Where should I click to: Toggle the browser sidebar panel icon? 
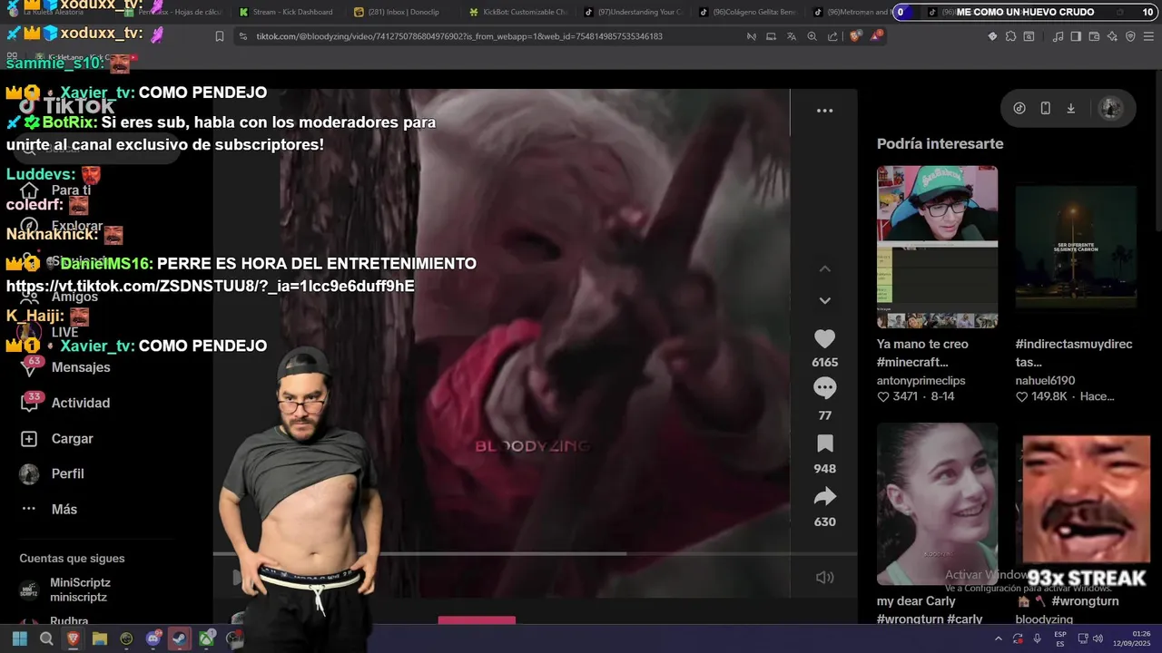[1076, 36]
